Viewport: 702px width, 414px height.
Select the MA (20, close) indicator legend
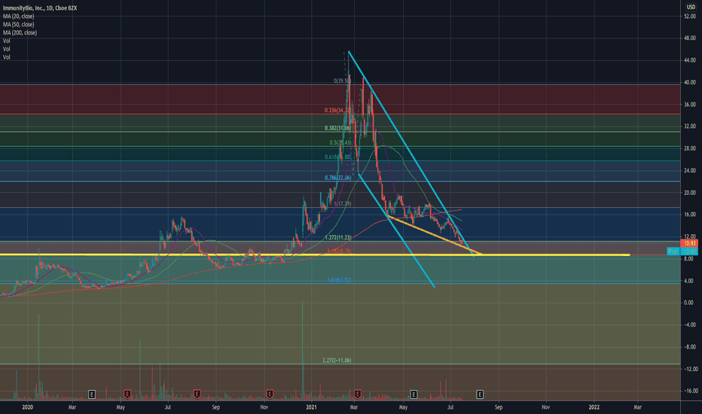click(x=18, y=16)
